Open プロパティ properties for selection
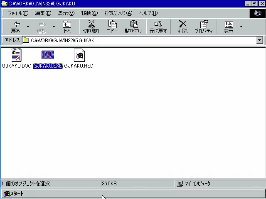Image resolution: width=266 pixels, height=199 pixels. point(204,27)
